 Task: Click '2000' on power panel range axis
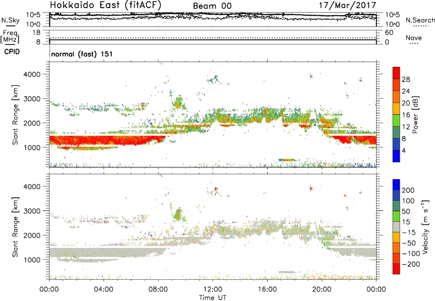(32, 123)
